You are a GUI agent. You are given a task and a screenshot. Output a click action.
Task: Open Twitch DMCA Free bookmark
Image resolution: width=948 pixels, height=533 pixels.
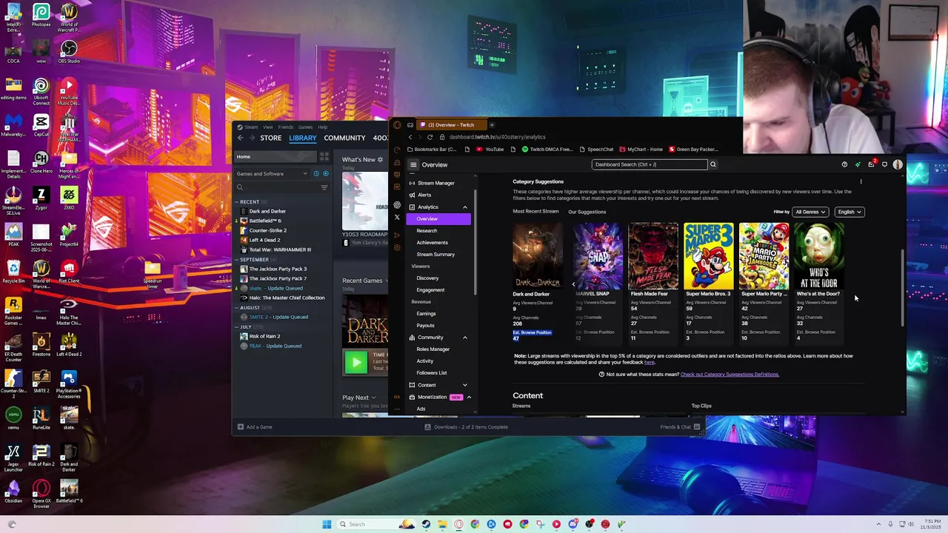547,150
